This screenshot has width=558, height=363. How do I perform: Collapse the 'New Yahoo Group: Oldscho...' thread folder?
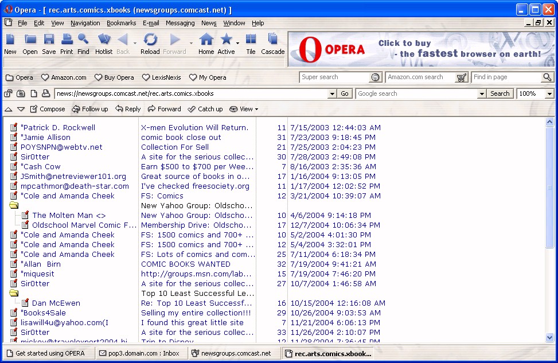coord(14,206)
